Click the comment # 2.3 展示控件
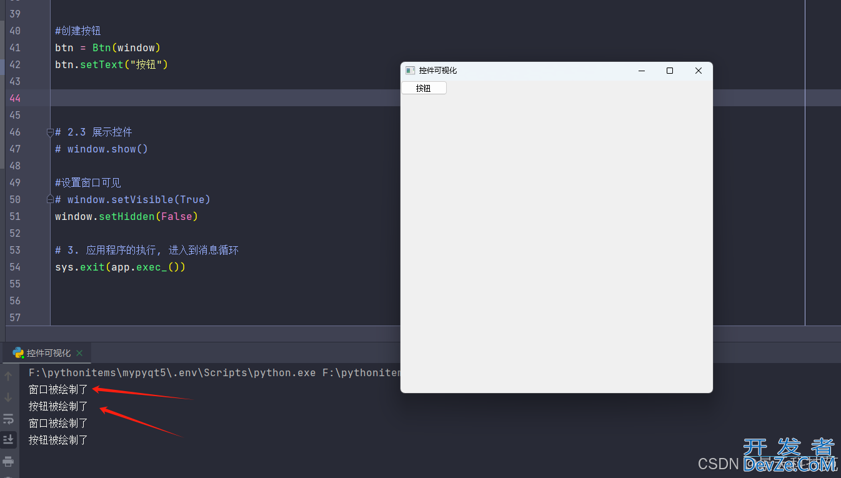841x478 pixels. pos(94,132)
